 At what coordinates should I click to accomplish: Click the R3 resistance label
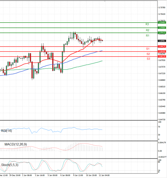(x=147, y=24)
